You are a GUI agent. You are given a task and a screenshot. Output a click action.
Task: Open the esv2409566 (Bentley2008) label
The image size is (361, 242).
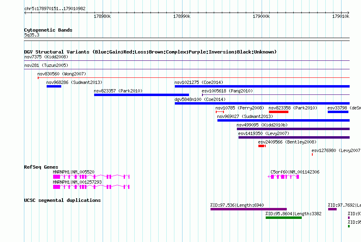(x=287, y=142)
